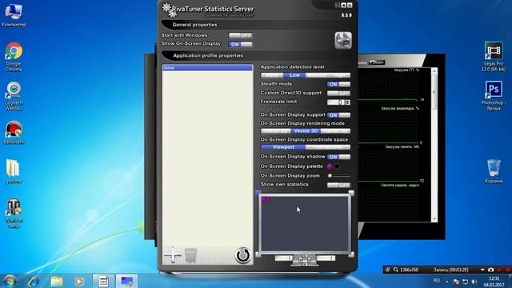Viewport: 512px width, 288px height.
Task: Click the purple On-Screen Display palette color
Action: point(330,166)
